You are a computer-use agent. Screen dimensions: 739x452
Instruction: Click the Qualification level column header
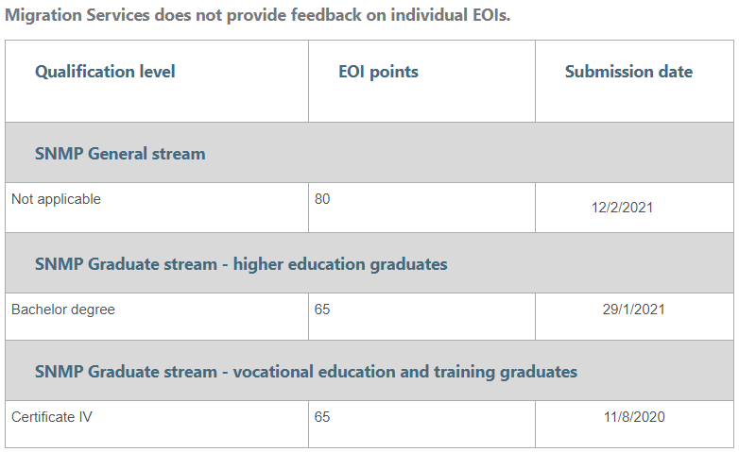[x=105, y=72]
